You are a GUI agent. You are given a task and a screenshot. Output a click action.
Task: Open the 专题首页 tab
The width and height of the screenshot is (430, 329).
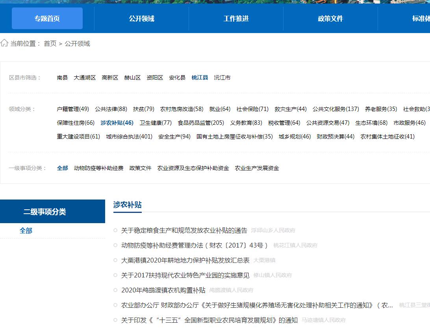[47, 18]
